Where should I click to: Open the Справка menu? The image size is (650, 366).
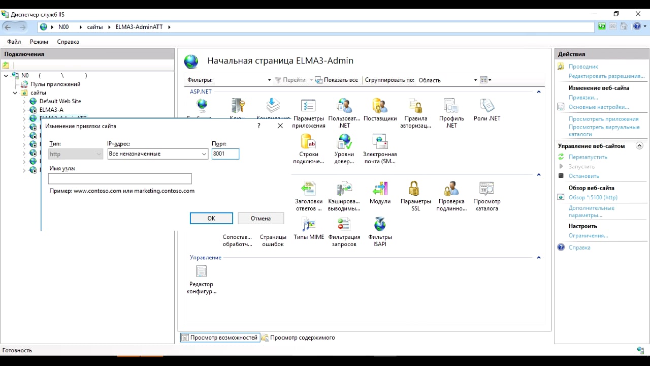tap(68, 42)
